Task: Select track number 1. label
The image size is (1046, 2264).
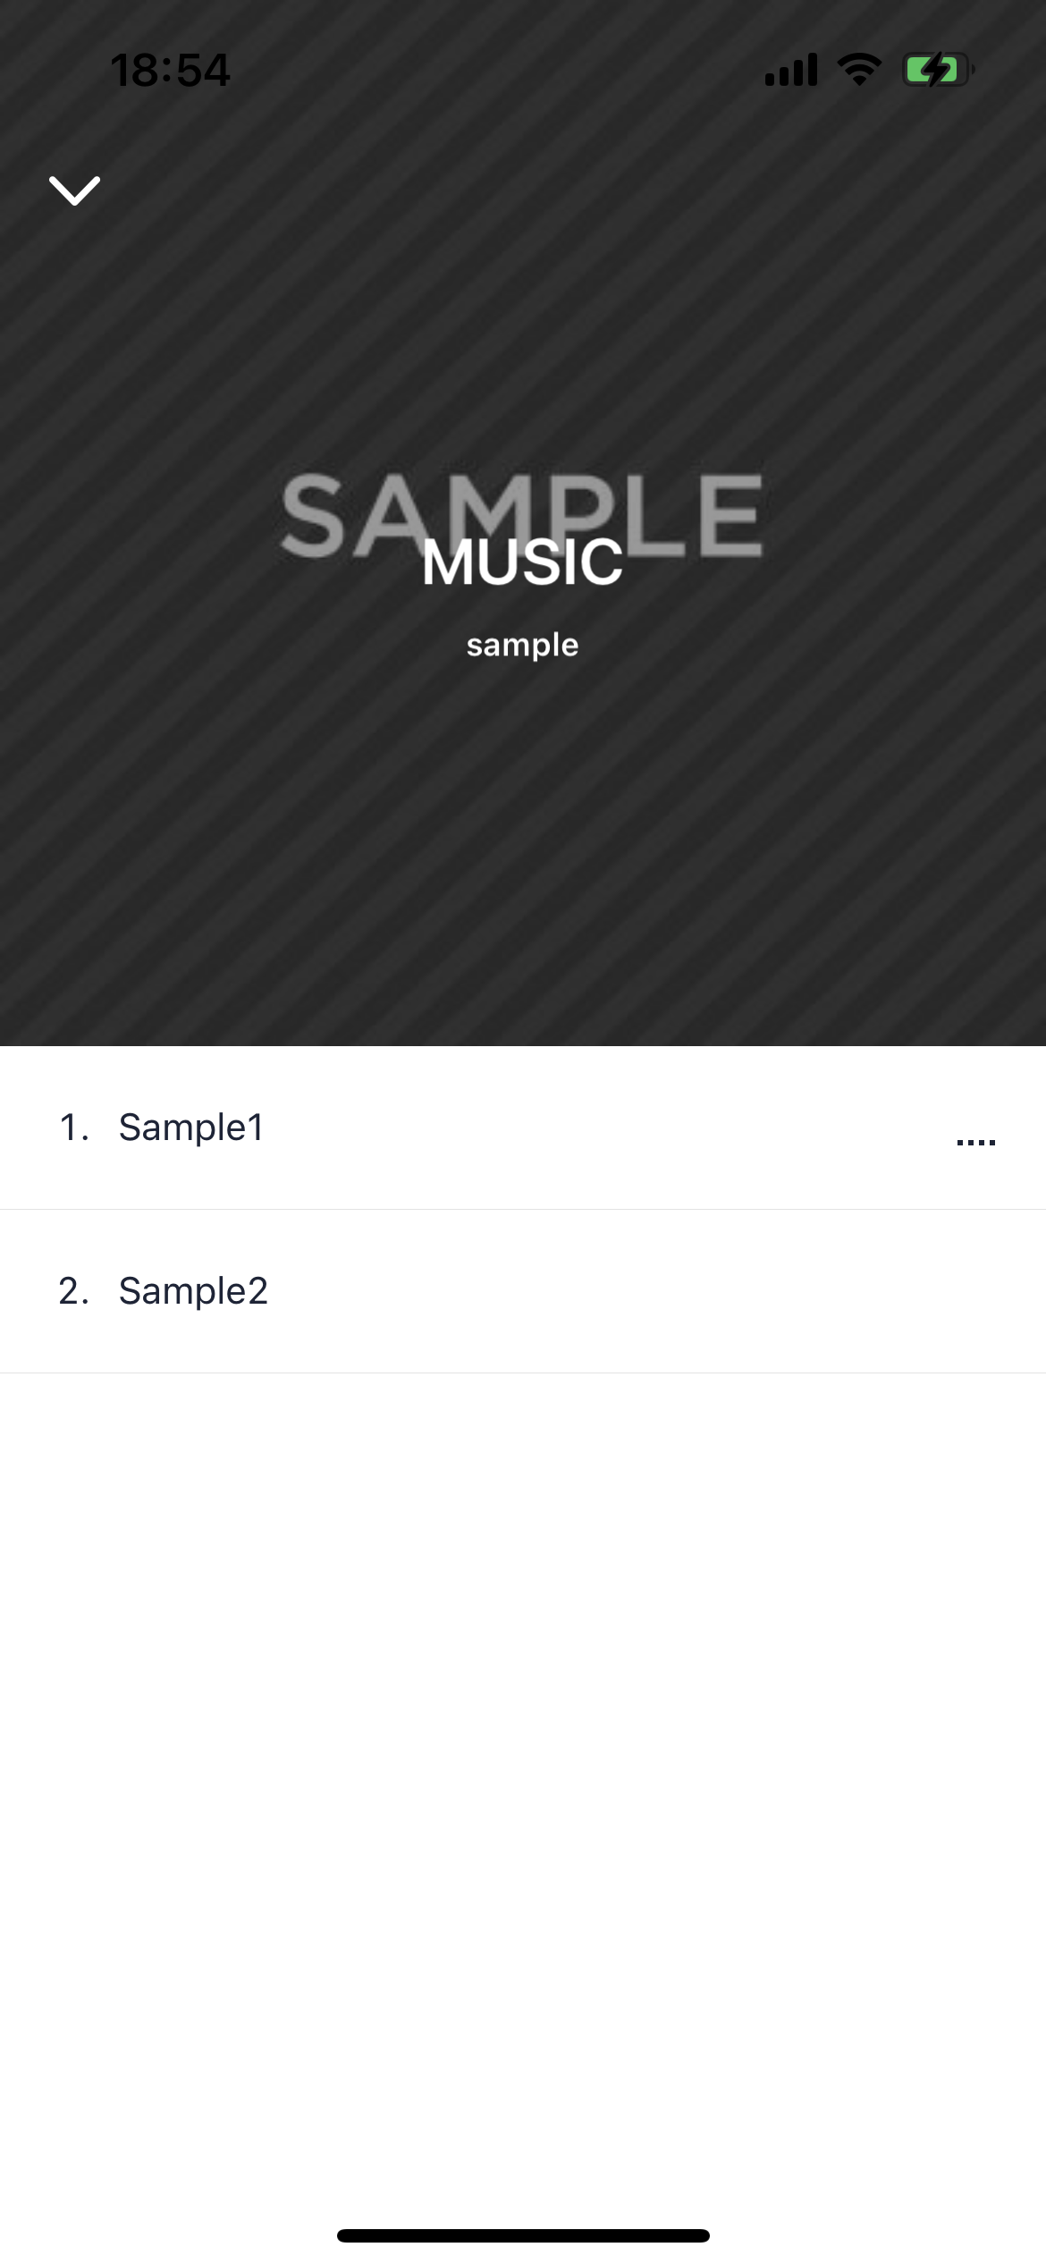Action: 74,1128
